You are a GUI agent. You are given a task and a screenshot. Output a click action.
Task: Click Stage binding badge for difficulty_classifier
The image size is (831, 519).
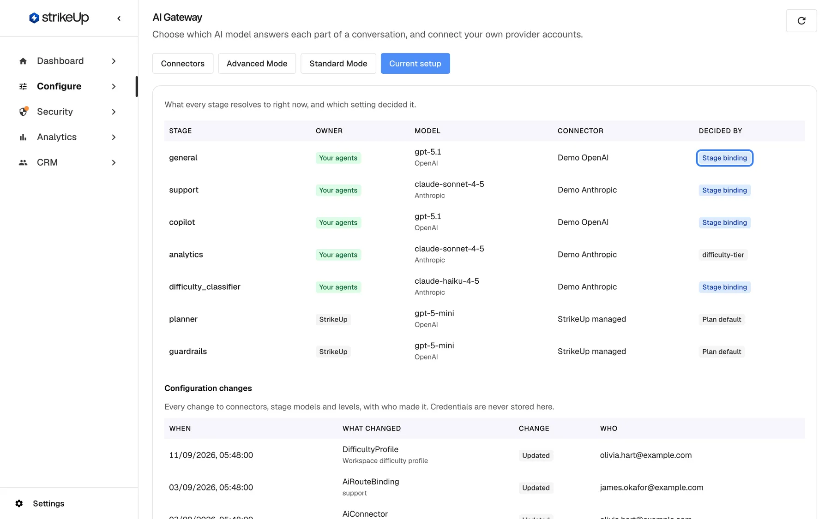pos(724,287)
